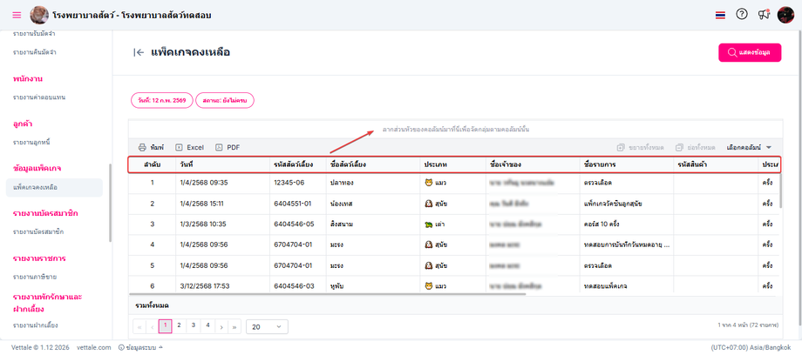
Task: Open sidebar item รายงานบัตรสมาชิก
Action: pyautogui.click(x=38, y=232)
